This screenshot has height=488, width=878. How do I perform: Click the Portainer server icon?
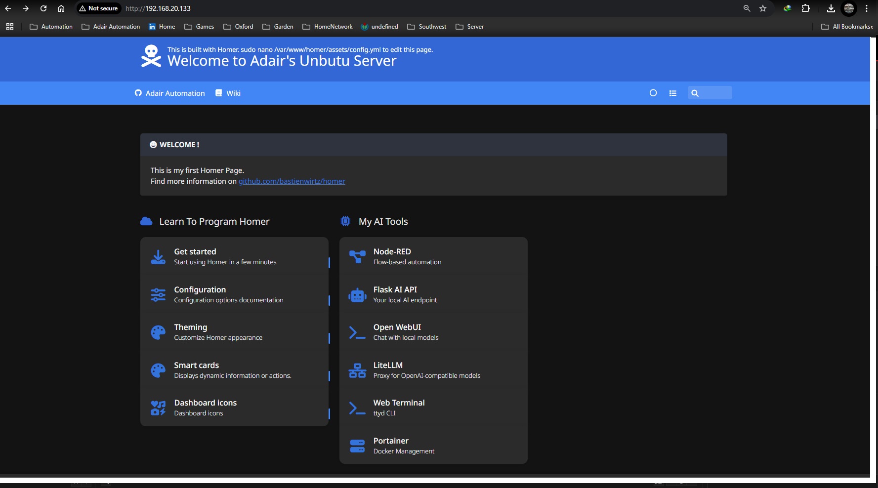tap(357, 446)
